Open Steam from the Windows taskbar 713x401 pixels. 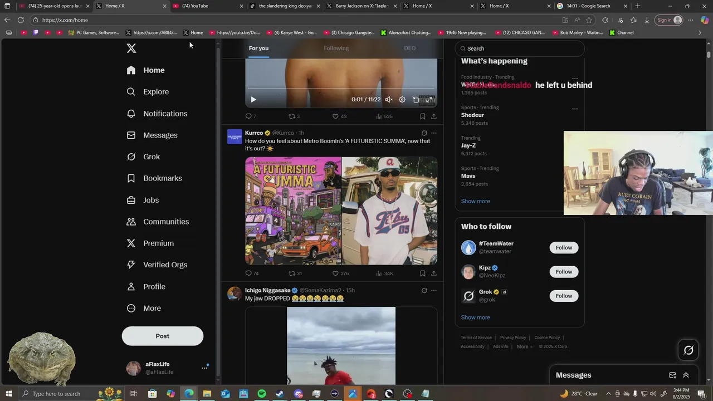(x=280, y=394)
